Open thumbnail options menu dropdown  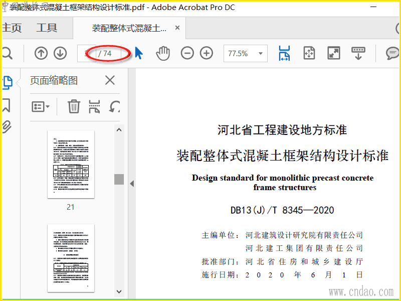point(41,106)
